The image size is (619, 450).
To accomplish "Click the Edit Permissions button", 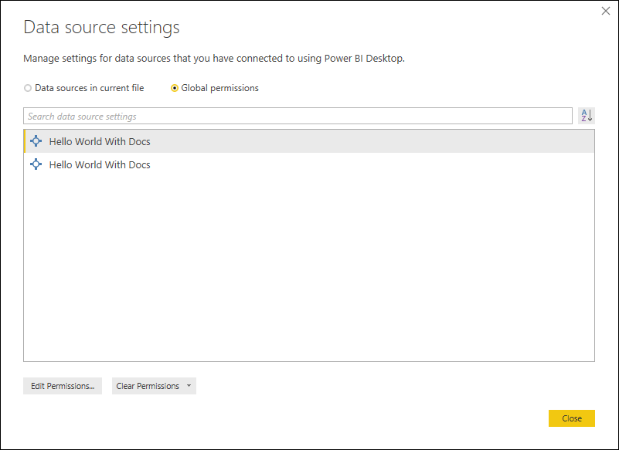I will tap(62, 385).
